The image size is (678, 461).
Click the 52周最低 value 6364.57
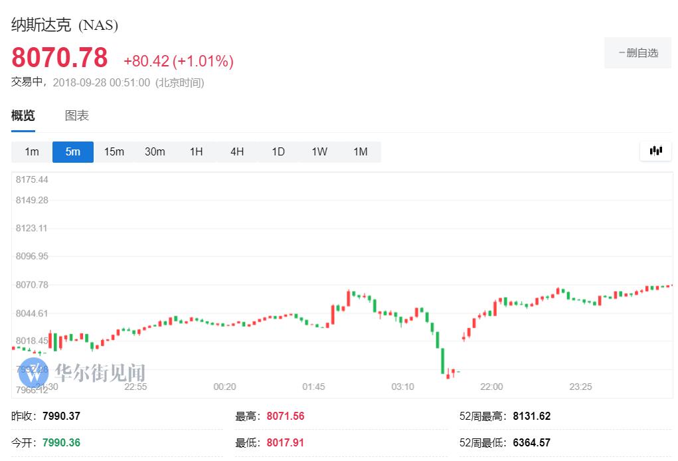pyautogui.click(x=531, y=442)
